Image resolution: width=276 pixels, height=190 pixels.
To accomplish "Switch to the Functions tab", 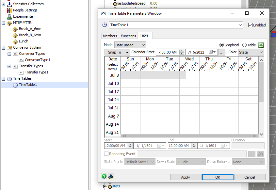I will point(128,36).
